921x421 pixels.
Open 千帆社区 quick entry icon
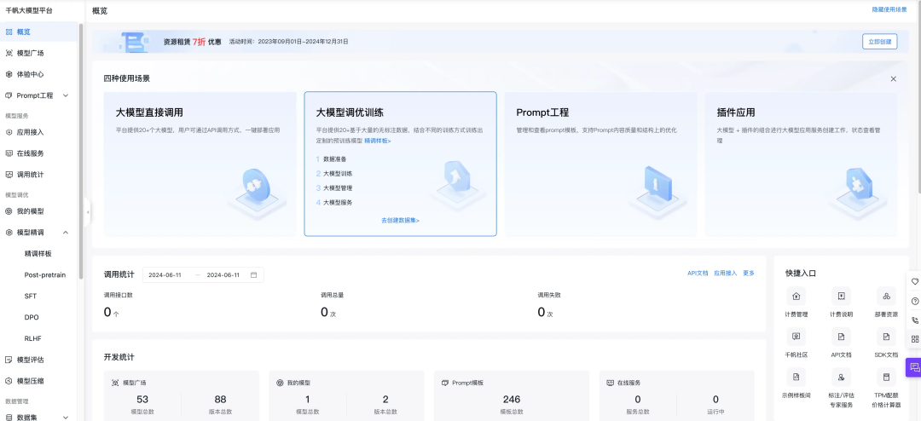(x=796, y=337)
